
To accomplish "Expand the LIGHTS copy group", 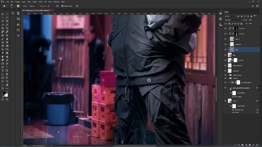I will click(x=228, y=75).
